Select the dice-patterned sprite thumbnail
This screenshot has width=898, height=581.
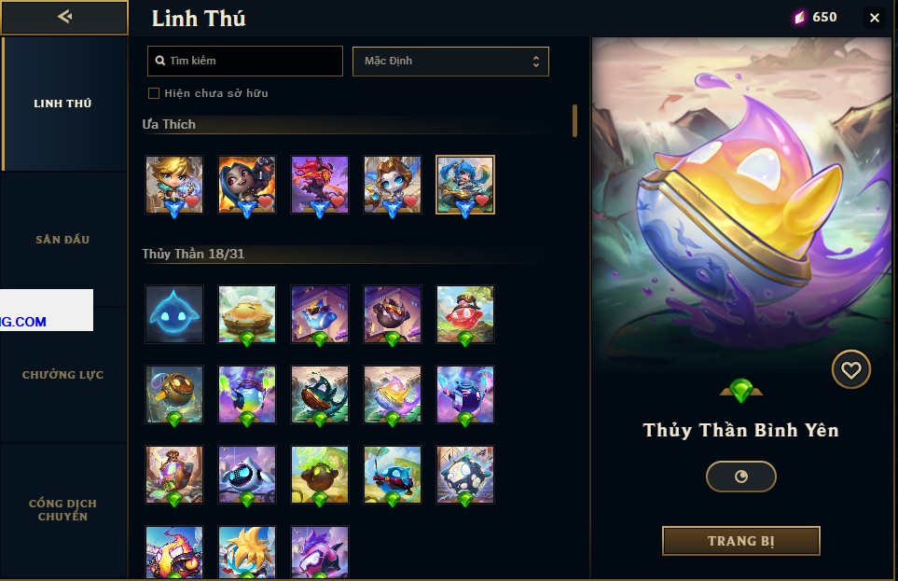click(x=465, y=475)
